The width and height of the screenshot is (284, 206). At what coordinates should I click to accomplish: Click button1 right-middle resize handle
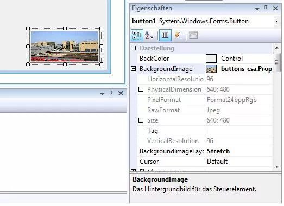[x=102, y=46]
